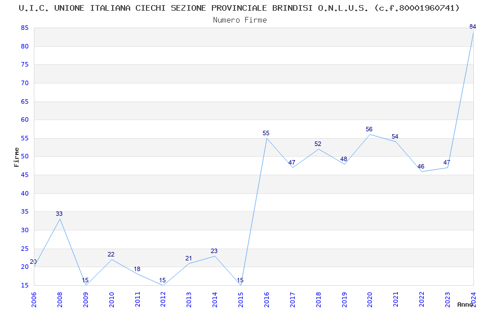Click y-axis value 25

[x=25, y=249]
